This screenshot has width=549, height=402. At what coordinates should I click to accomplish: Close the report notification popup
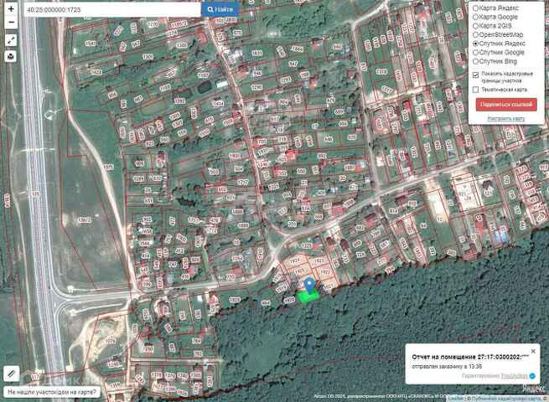coord(533,351)
